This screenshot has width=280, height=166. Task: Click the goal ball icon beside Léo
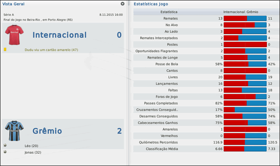pos(5,146)
